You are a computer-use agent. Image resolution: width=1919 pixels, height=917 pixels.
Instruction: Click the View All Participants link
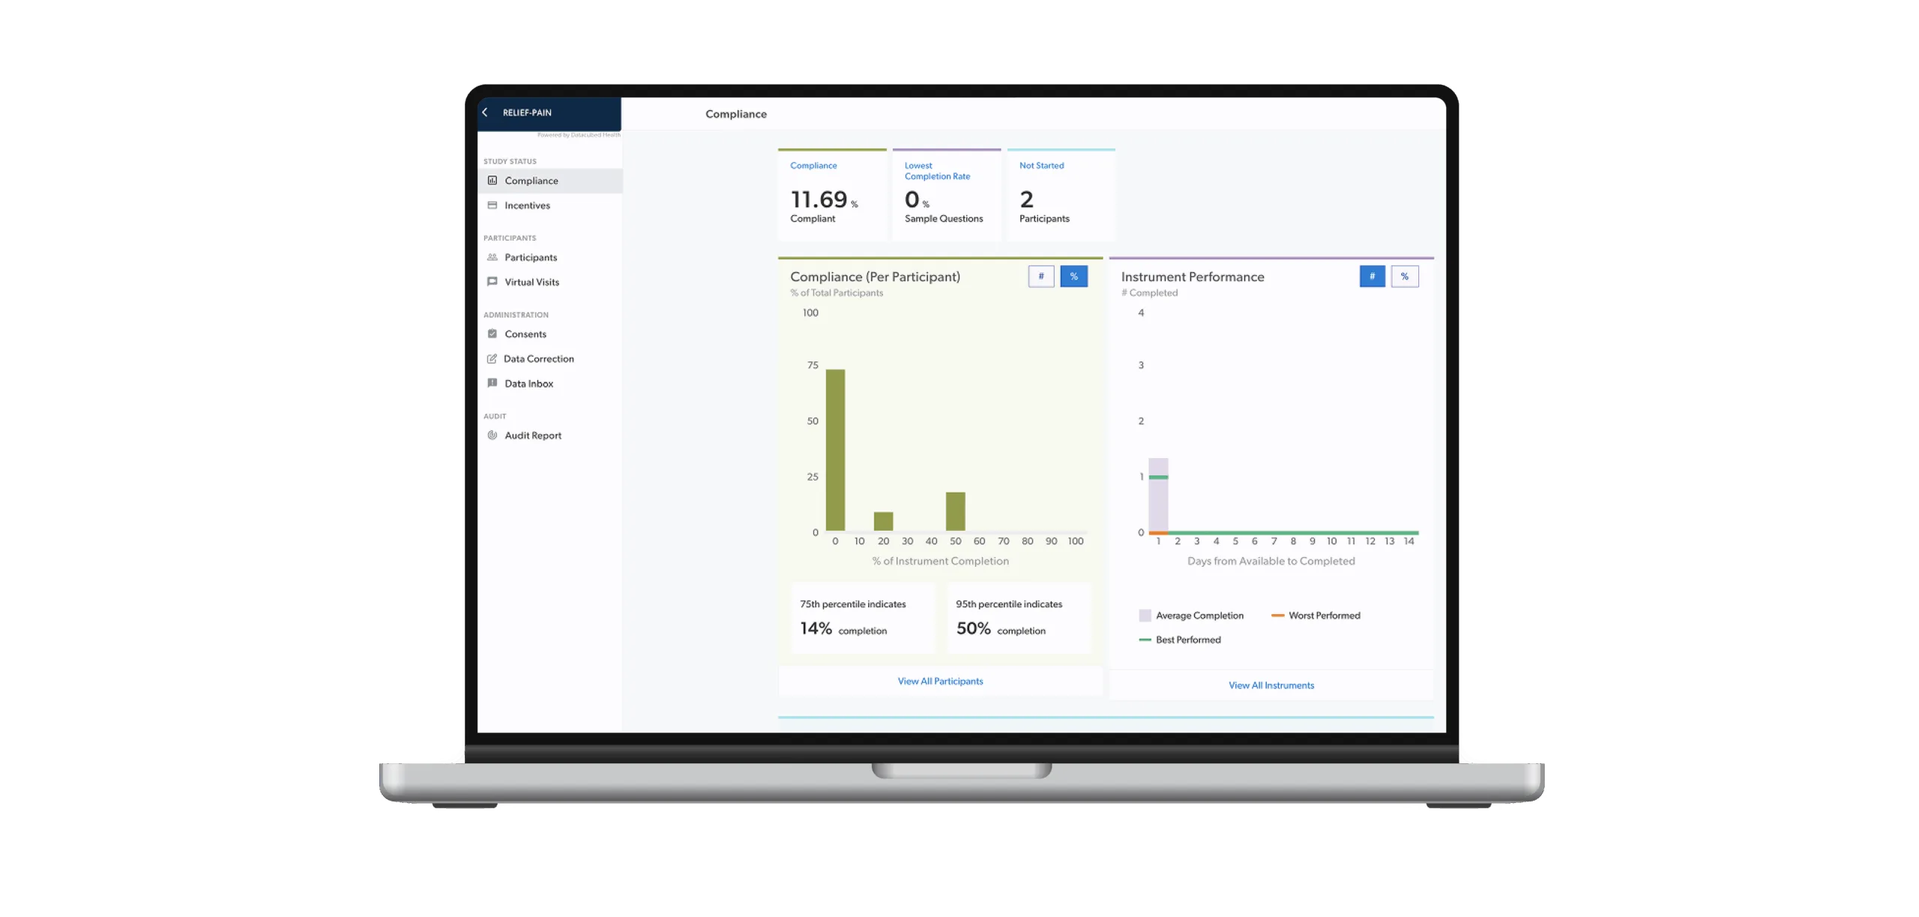coord(940,681)
